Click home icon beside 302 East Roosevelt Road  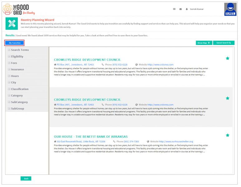(x=55, y=141)
